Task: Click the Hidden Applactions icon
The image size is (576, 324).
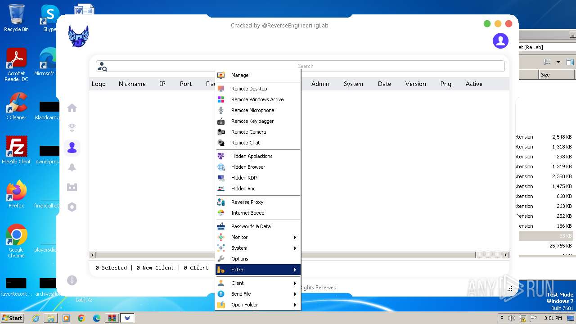Action: point(221,156)
